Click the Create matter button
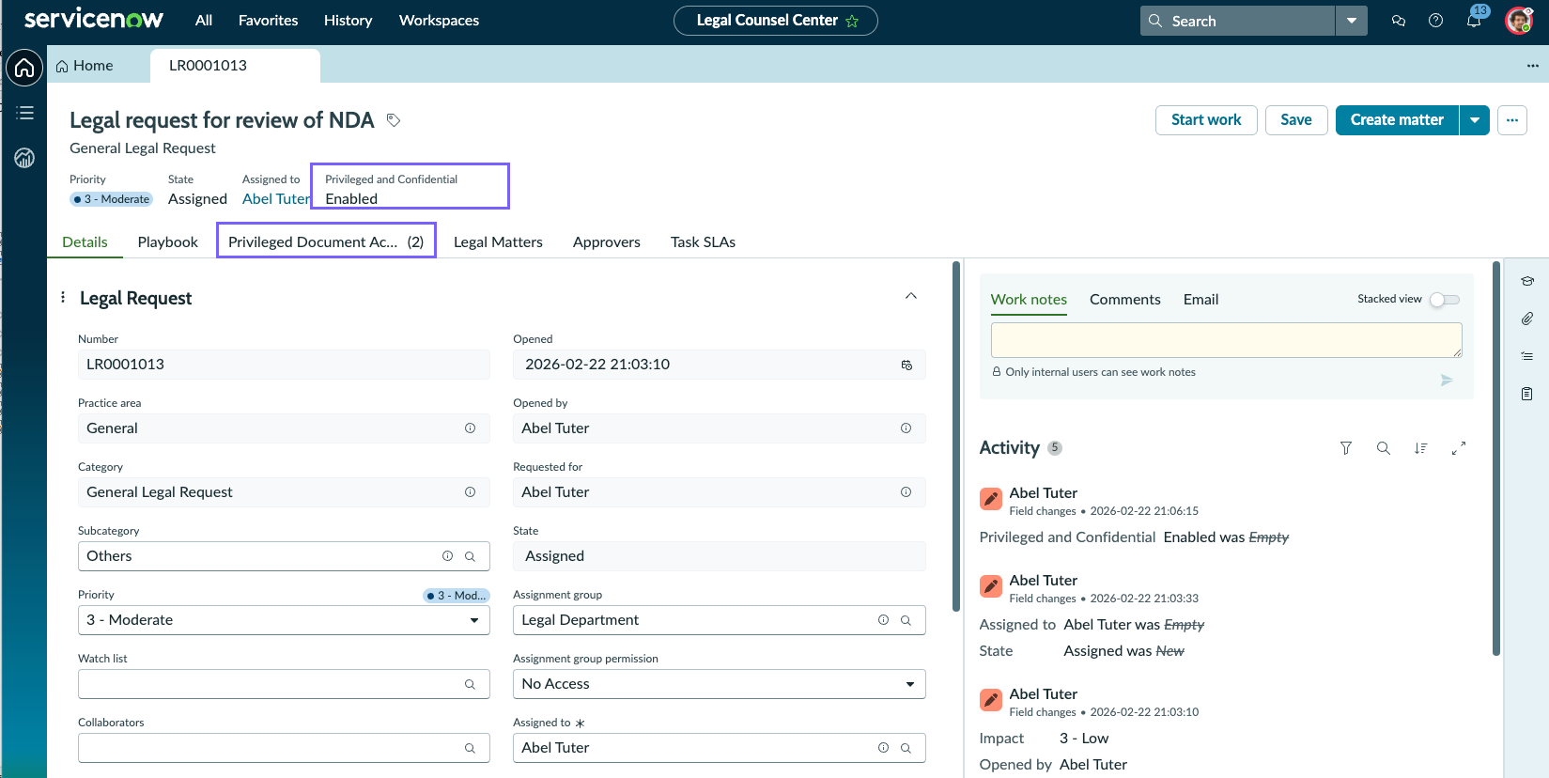The height and width of the screenshot is (778, 1549). [1397, 120]
